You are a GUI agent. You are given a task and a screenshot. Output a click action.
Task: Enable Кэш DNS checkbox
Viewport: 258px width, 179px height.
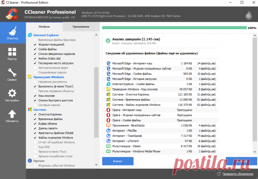[35, 147]
